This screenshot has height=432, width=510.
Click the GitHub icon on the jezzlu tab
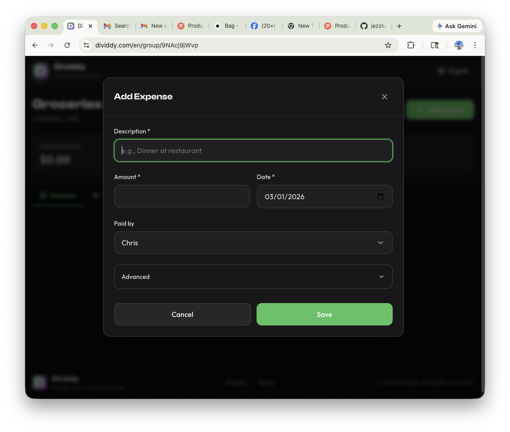364,26
